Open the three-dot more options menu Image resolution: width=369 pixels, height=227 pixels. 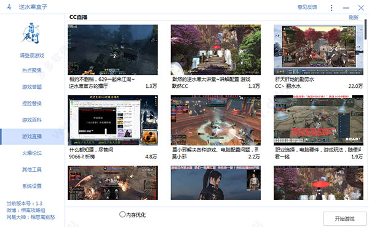pyautogui.click(x=331, y=8)
